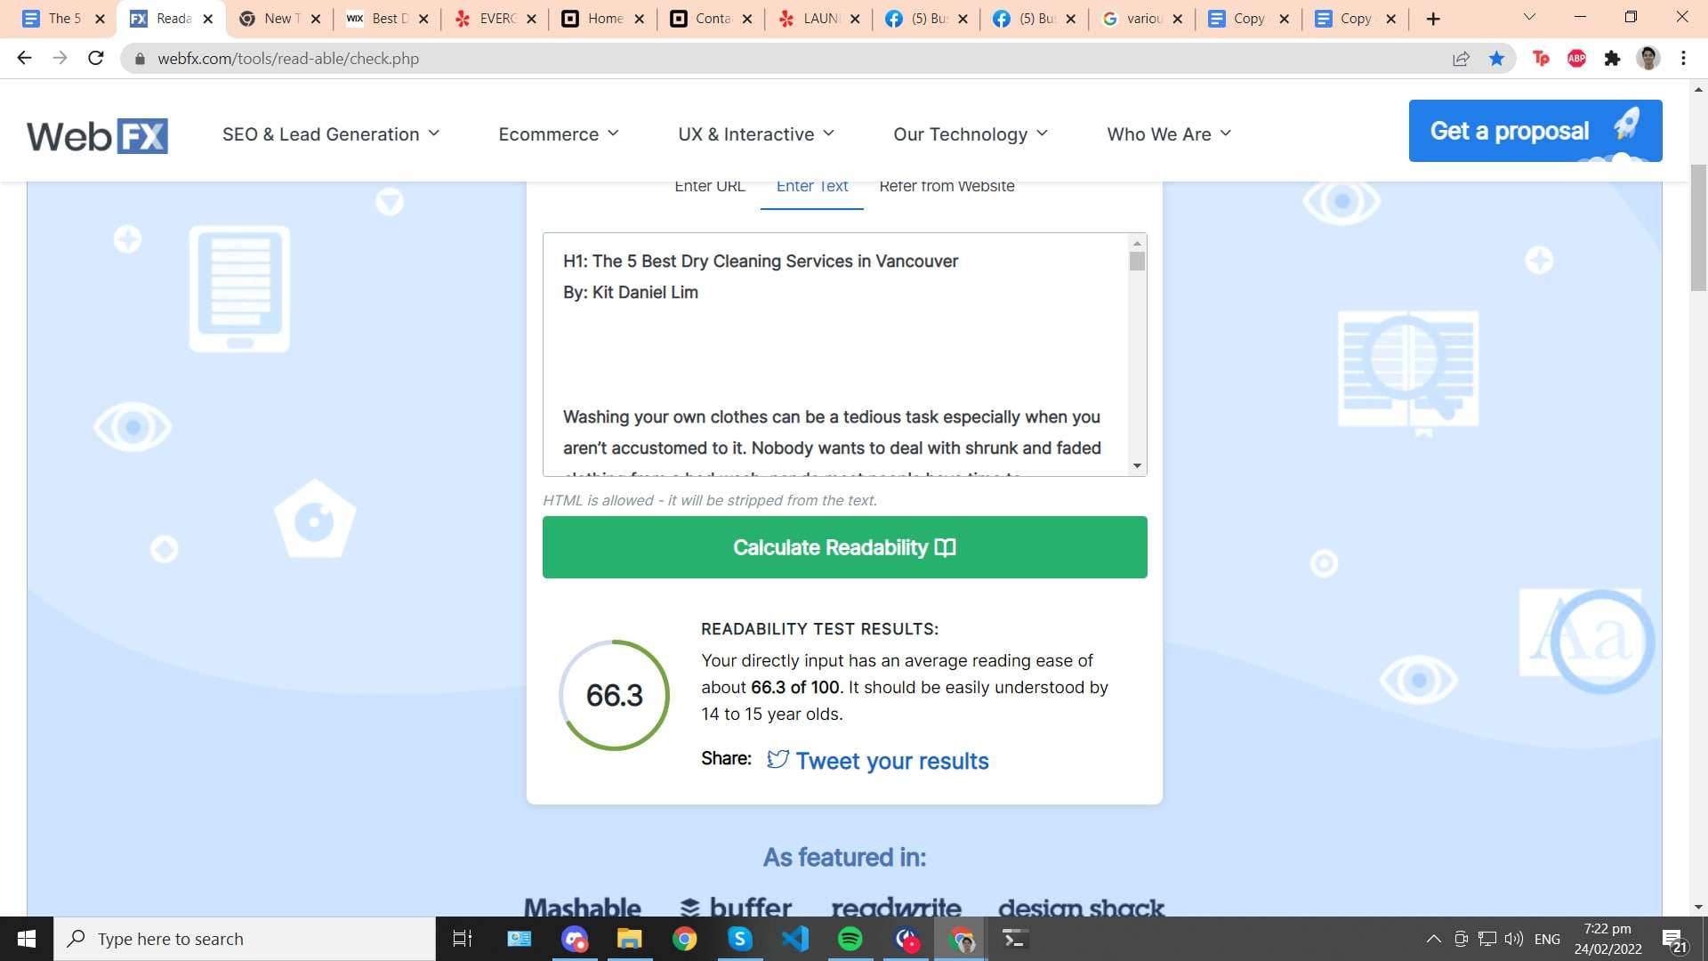Open the red Tp browser extension
This screenshot has width=1708, height=961.
pyautogui.click(x=1541, y=59)
